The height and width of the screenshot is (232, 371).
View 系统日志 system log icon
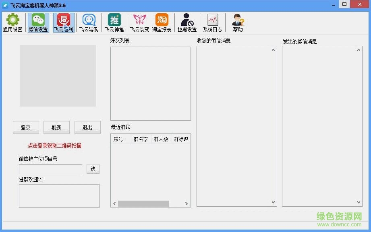212,22
